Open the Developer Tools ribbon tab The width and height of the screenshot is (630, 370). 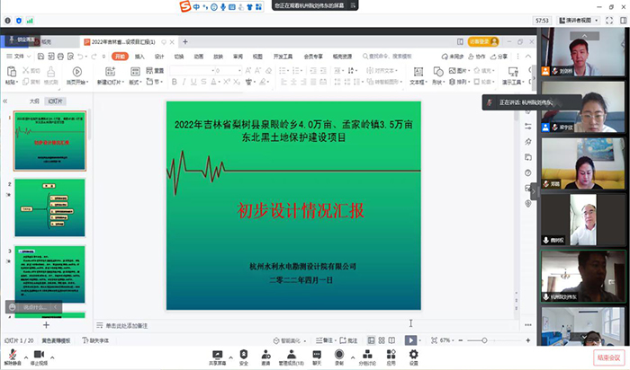[x=283, y=57]
